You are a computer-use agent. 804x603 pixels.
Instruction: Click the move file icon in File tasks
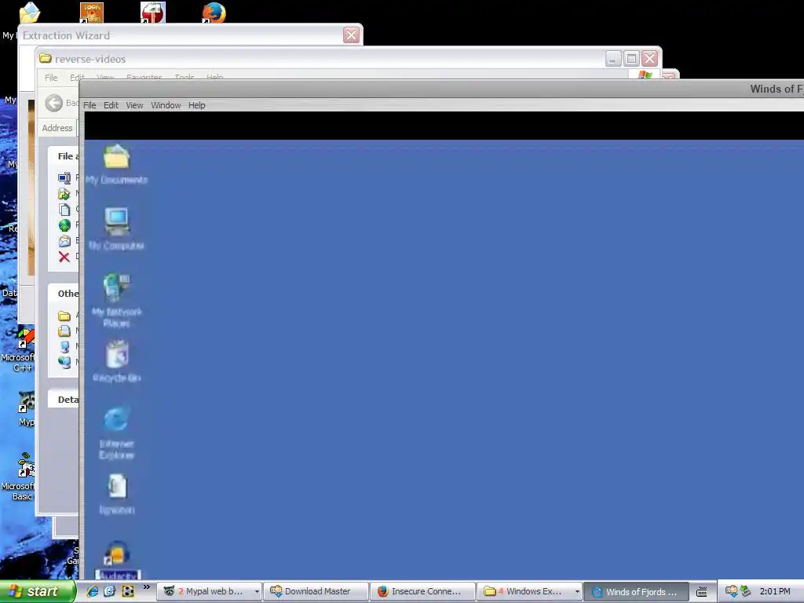click(64, 194)
